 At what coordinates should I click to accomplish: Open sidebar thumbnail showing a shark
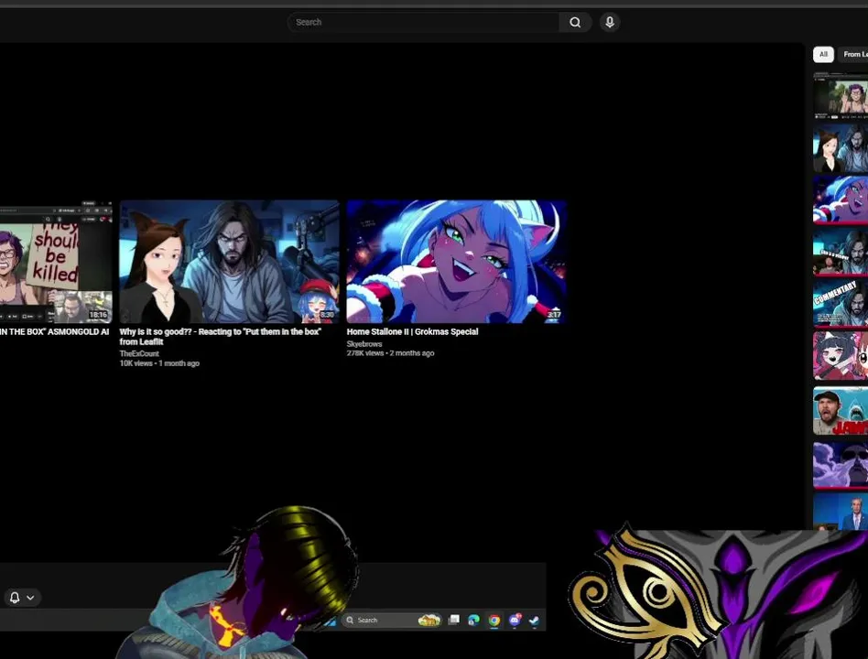pyautogui.click(x=841, y=411)
